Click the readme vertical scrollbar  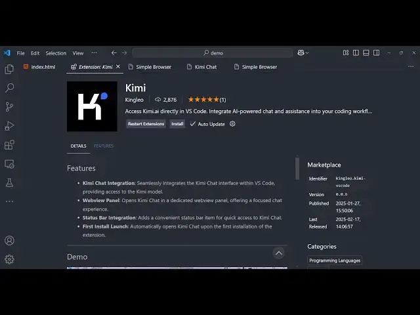click(x=297, y=169)
